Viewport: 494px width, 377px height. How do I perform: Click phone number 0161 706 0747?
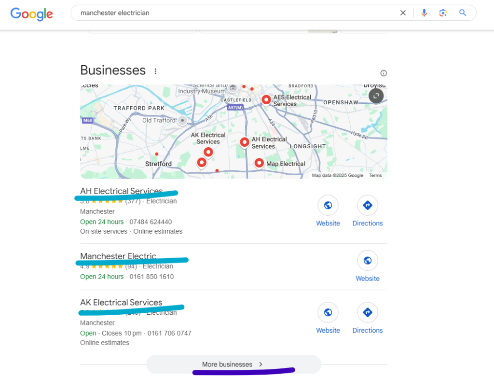(x=169, y=333)
